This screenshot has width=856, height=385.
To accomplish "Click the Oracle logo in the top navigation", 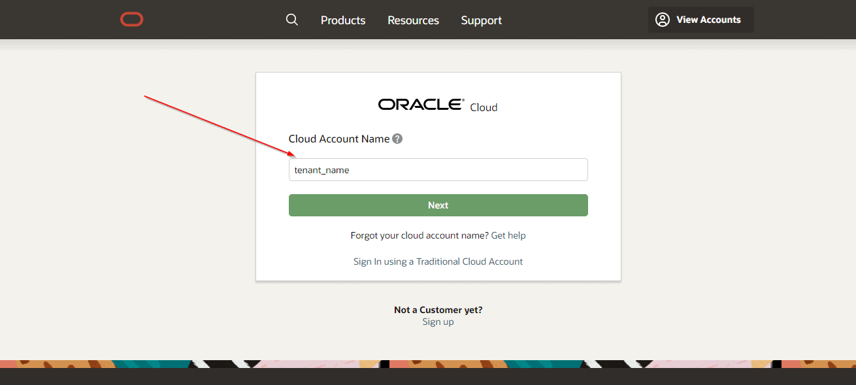I will (131, 19).
